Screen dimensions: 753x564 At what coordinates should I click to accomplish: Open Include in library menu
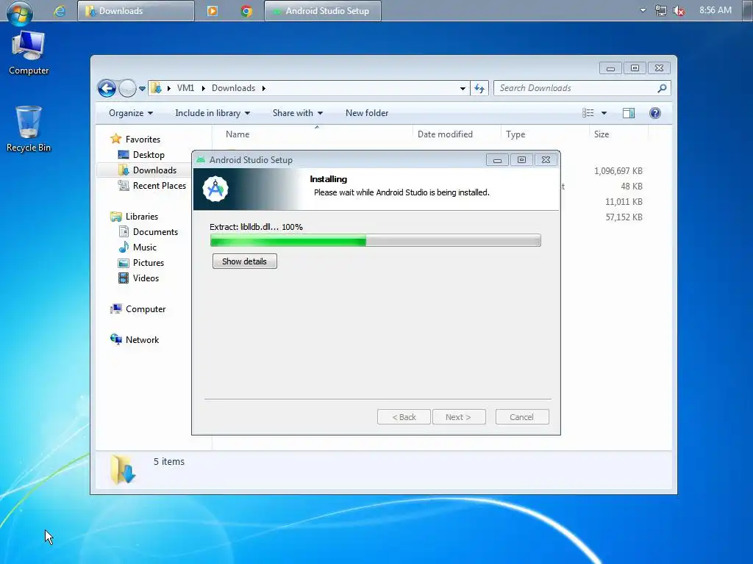click(213, 113)
